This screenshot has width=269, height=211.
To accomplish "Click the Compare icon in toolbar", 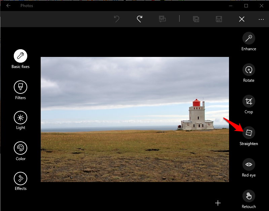I will (x=162, y=19).
